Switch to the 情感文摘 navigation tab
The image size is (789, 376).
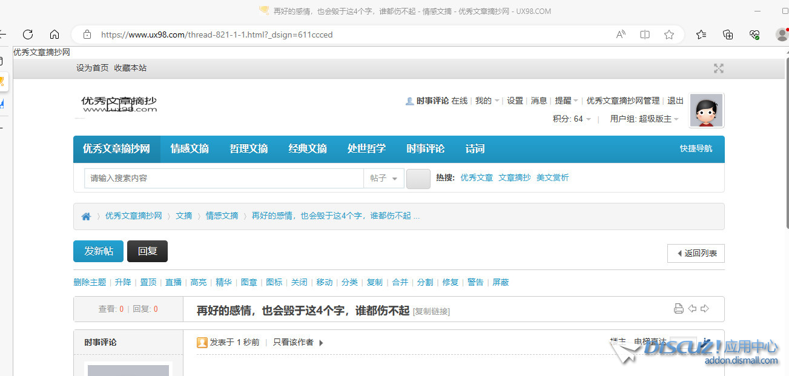click(190, 148)
